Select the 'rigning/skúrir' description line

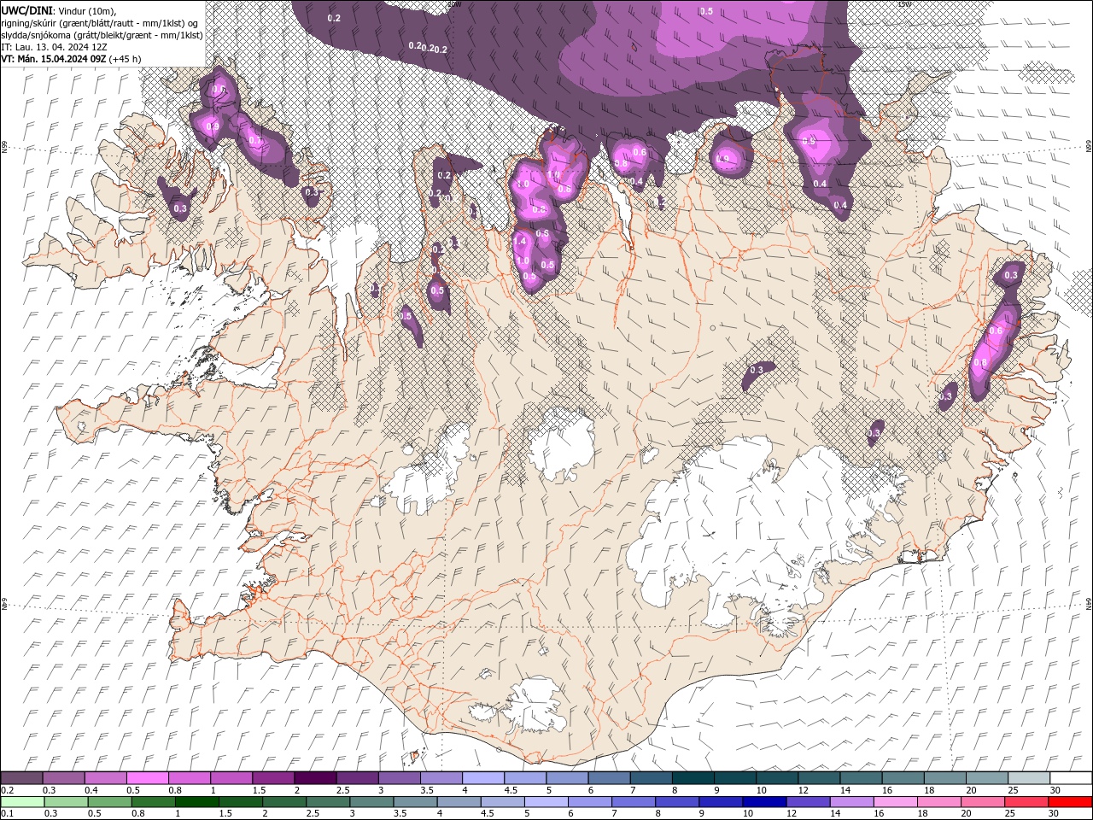pos(101,23)
